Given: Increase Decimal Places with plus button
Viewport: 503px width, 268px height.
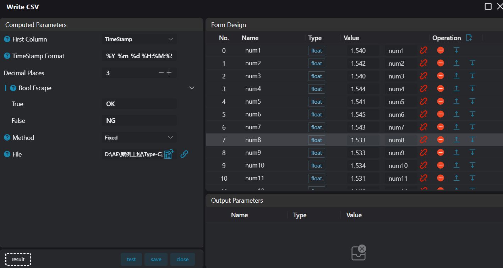Looking at the screenshot, I should pyautogui.click(x=169, y=73).
